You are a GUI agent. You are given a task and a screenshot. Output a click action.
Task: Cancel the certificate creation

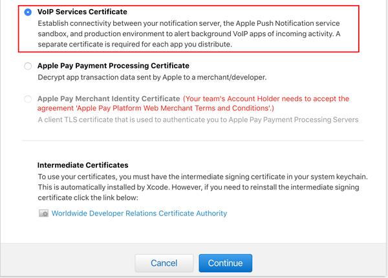click(164, 263)
